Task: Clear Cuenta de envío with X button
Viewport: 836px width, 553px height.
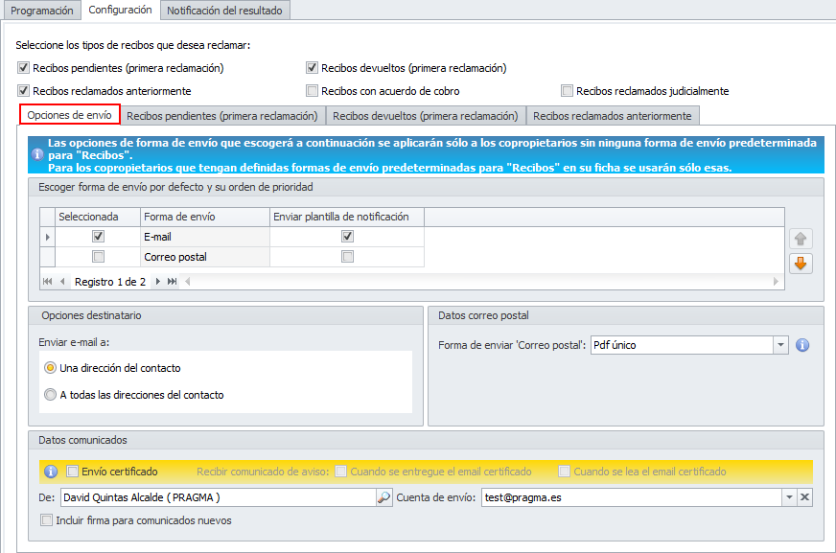Action: point(804,497)
